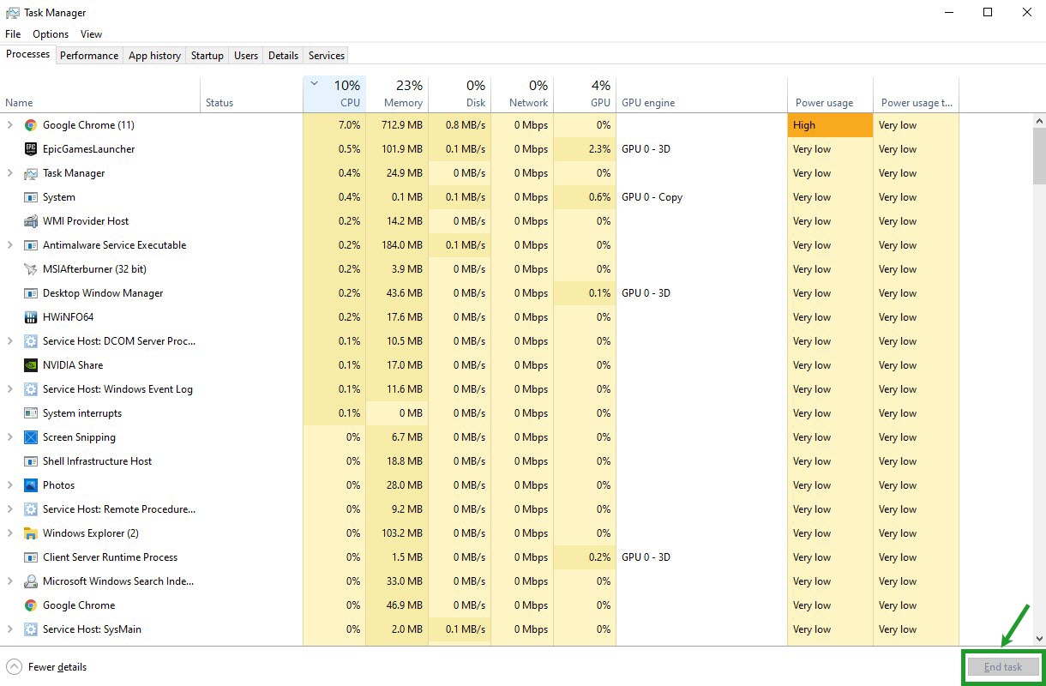Sort by Power usage trend column header
This screenshot has width=1046, height=686.
coord(916,93)
